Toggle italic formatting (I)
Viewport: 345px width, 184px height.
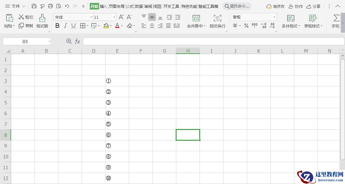[x=65, y=26]
